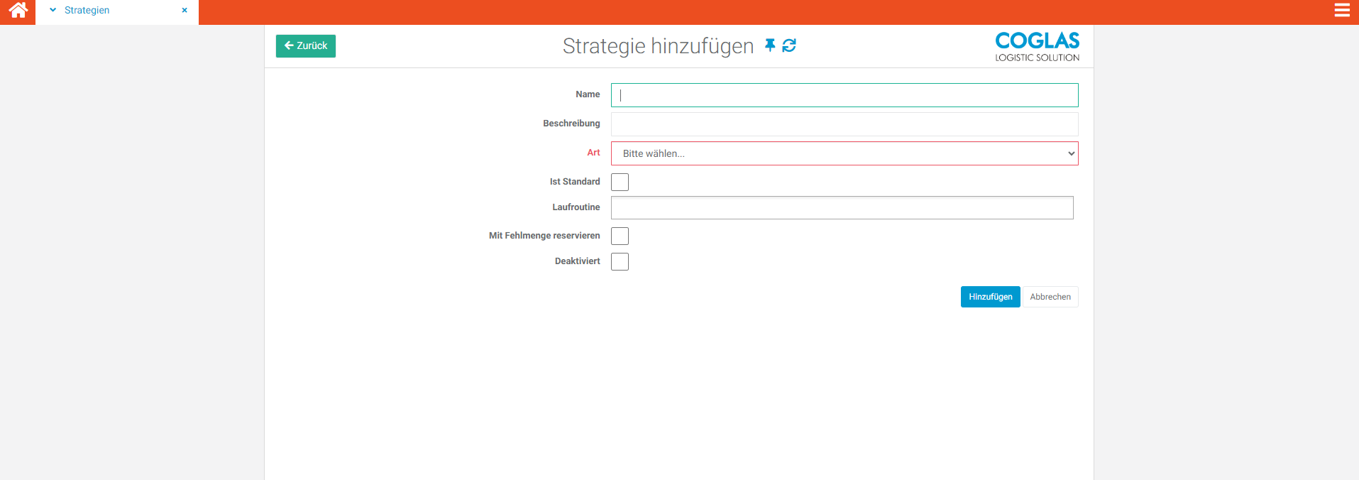Click the refresh icon beside the title
Viewport: 1359px width, 480px height.
789,45
